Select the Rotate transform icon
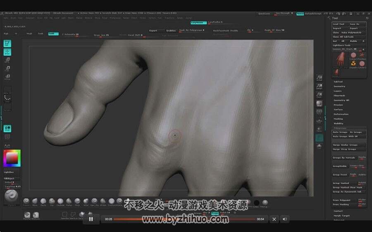The width and height of the screenshot is (372, 232). click(x=7, y=77)
